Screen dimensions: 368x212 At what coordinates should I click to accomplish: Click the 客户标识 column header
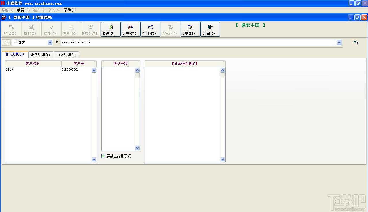33,63
